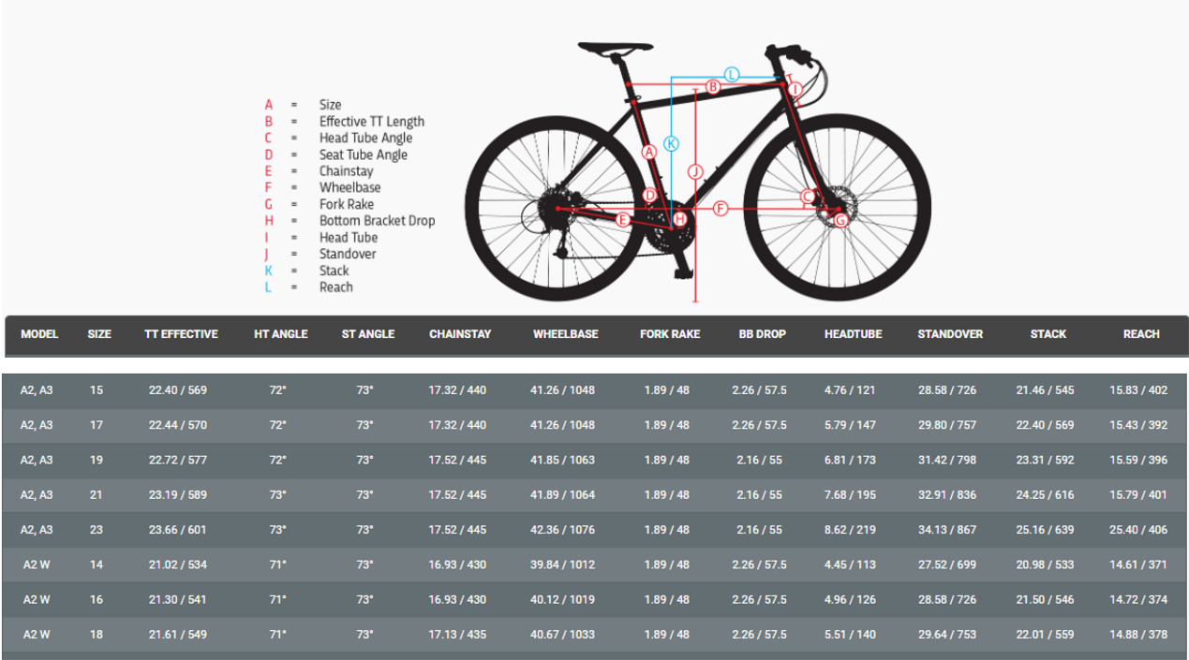Click the circled G marker at front hub
1189x660 pixels.
(x=840, y=220)
